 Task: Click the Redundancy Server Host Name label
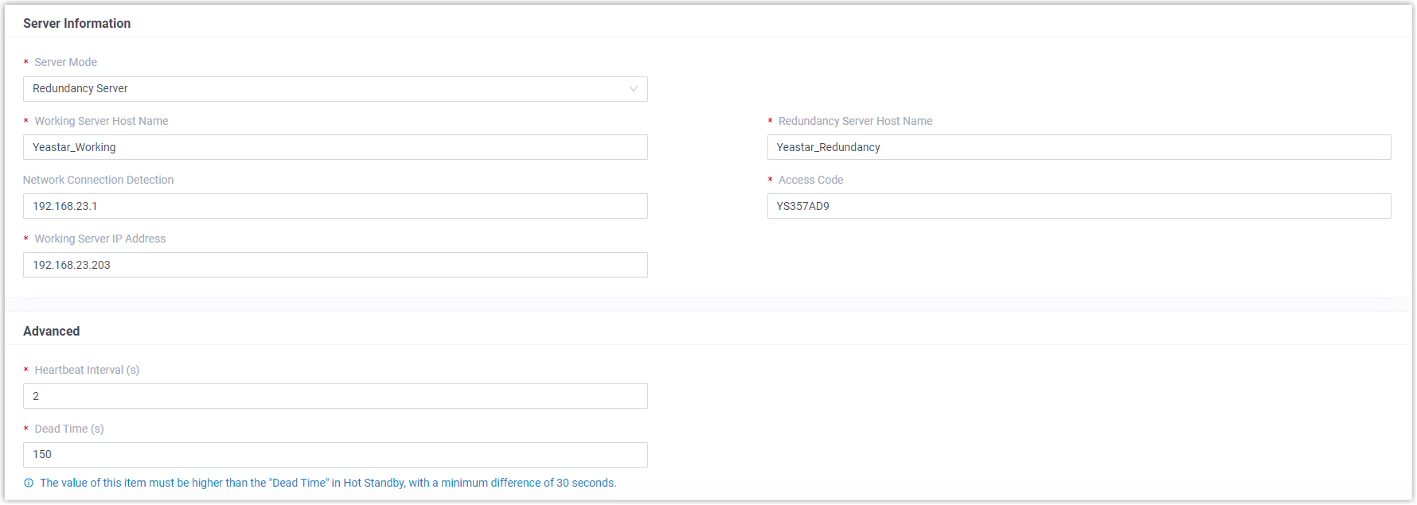[x=855, y=121]
